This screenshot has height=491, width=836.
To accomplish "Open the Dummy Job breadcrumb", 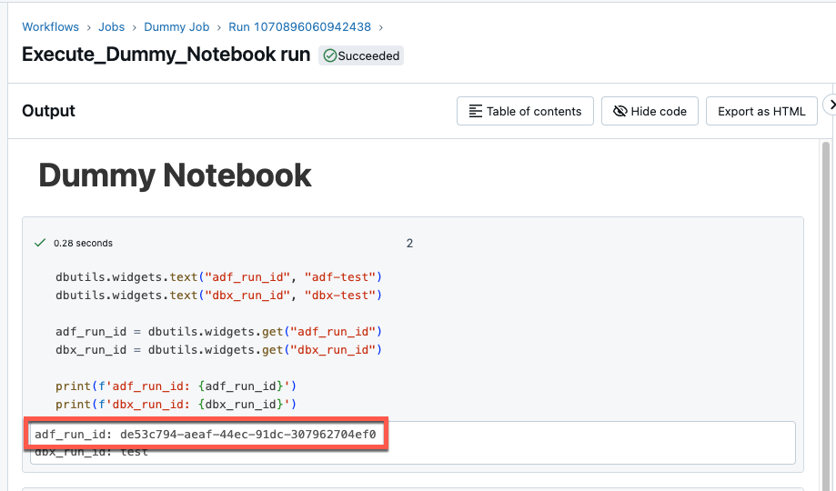I will coord(176,27).
